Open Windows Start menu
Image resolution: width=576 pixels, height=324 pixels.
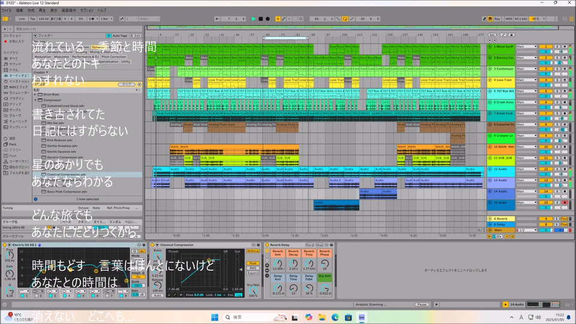[x=215, y=317]
